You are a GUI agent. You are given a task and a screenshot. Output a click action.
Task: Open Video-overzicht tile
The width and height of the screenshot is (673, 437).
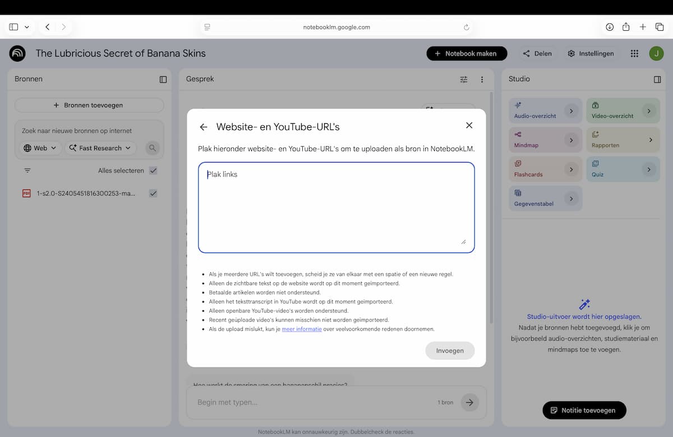[x=623, y=111]
